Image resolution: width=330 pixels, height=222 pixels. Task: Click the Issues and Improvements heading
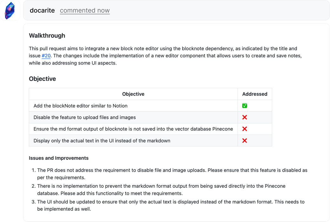(58, 158)
